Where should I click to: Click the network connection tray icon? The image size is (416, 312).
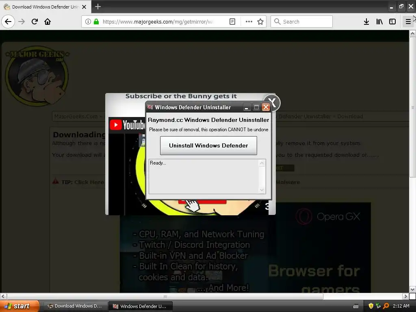(378, 306)
